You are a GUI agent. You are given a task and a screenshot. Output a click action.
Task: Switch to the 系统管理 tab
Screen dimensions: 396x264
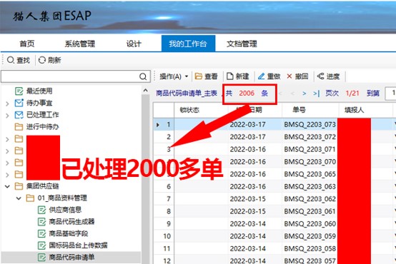(x=80, y=44)
